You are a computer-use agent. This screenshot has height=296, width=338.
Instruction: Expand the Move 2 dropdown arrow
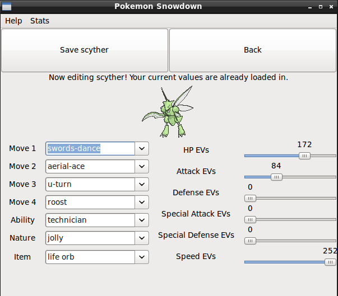pos(142,166)
